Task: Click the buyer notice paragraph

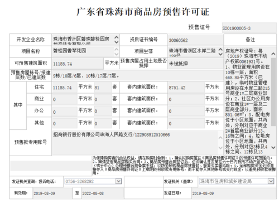Action: pyautogui.click(x=184, y=165)
